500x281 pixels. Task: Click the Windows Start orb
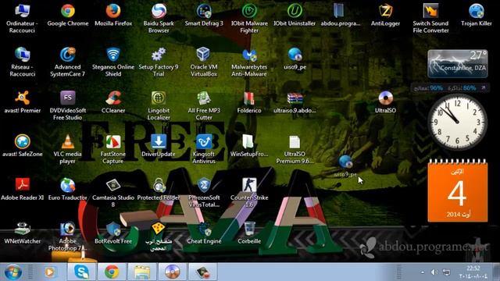click(x=13, y=272)
